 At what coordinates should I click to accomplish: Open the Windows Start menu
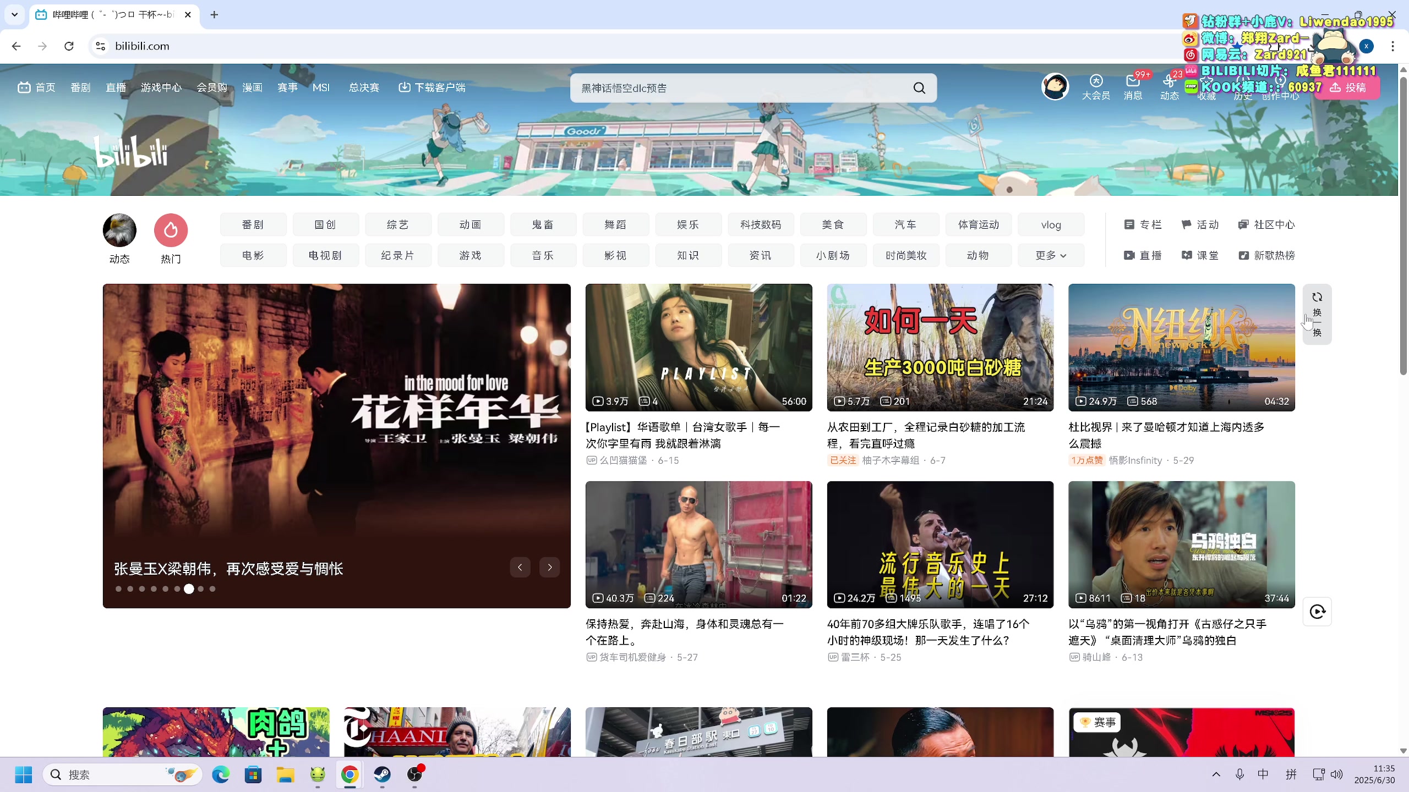[23, 774]
